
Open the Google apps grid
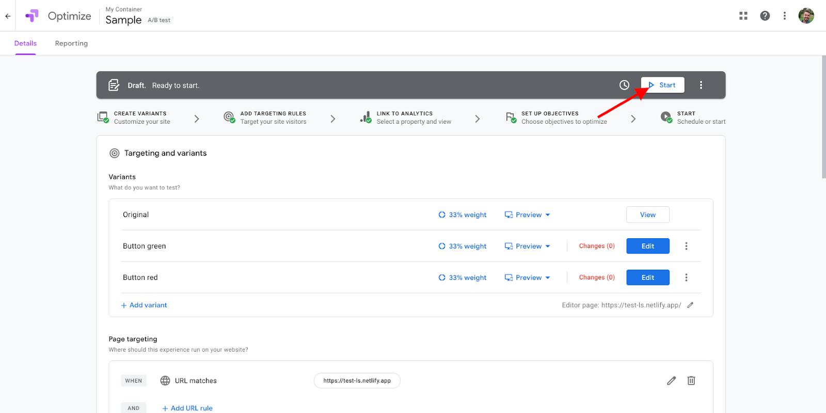743,16
